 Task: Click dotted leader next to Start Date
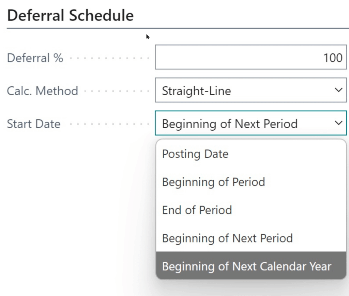(109, 124)
